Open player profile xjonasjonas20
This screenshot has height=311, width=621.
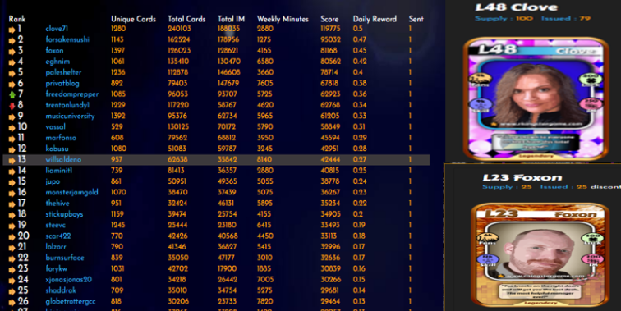(x=68, y=279)
